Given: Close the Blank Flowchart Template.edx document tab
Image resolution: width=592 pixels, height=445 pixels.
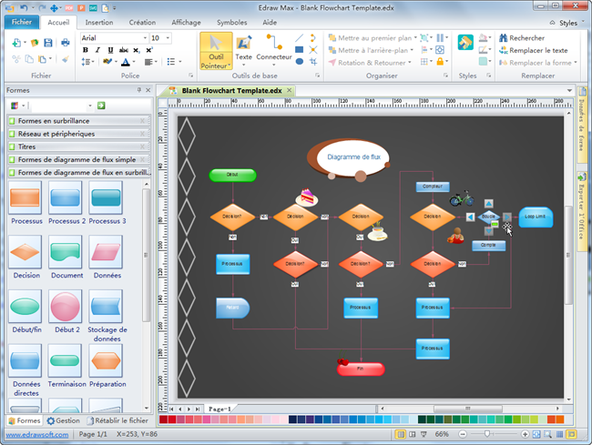Looking at the screenshot, I should tap(292, 91).
